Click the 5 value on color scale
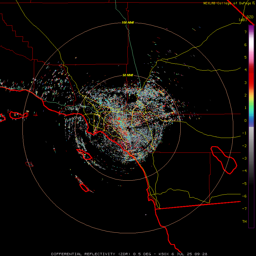Screen dimensions: 256x256 pos(245,57)
